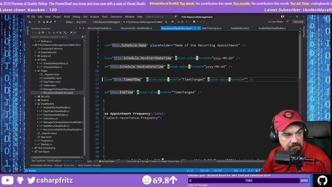
Task: Open DayPickerViewModel.cs in Solution Explorer
Action: tap(56, 111)
